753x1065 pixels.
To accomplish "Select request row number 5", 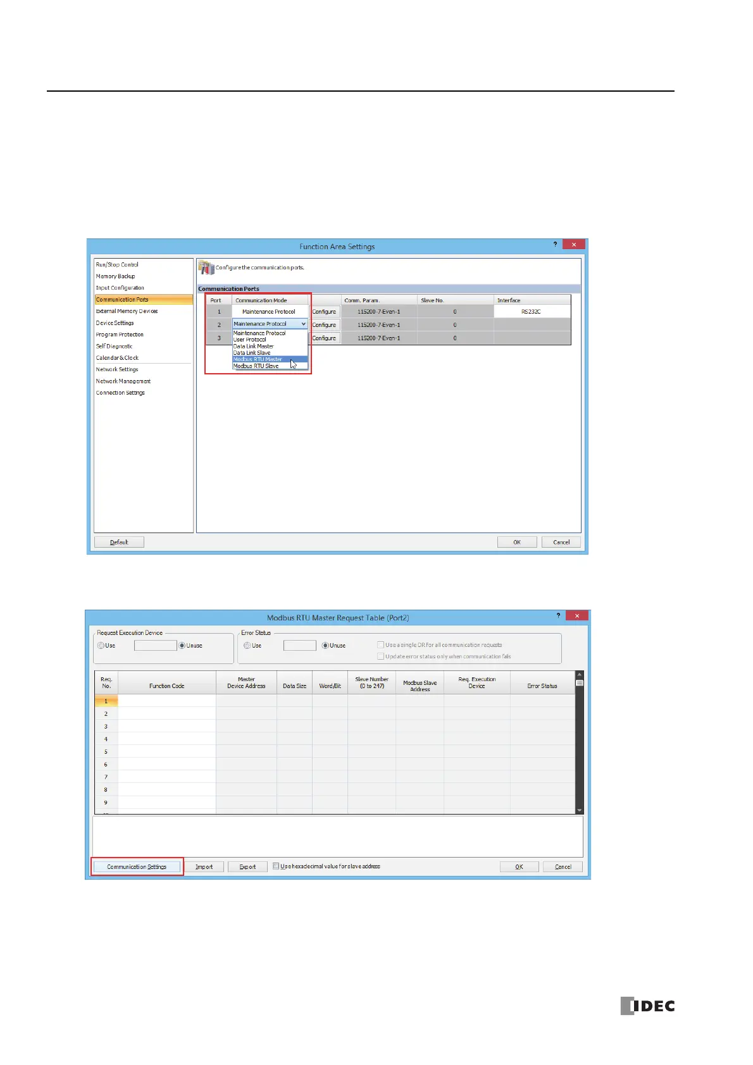I will (106, 752).
